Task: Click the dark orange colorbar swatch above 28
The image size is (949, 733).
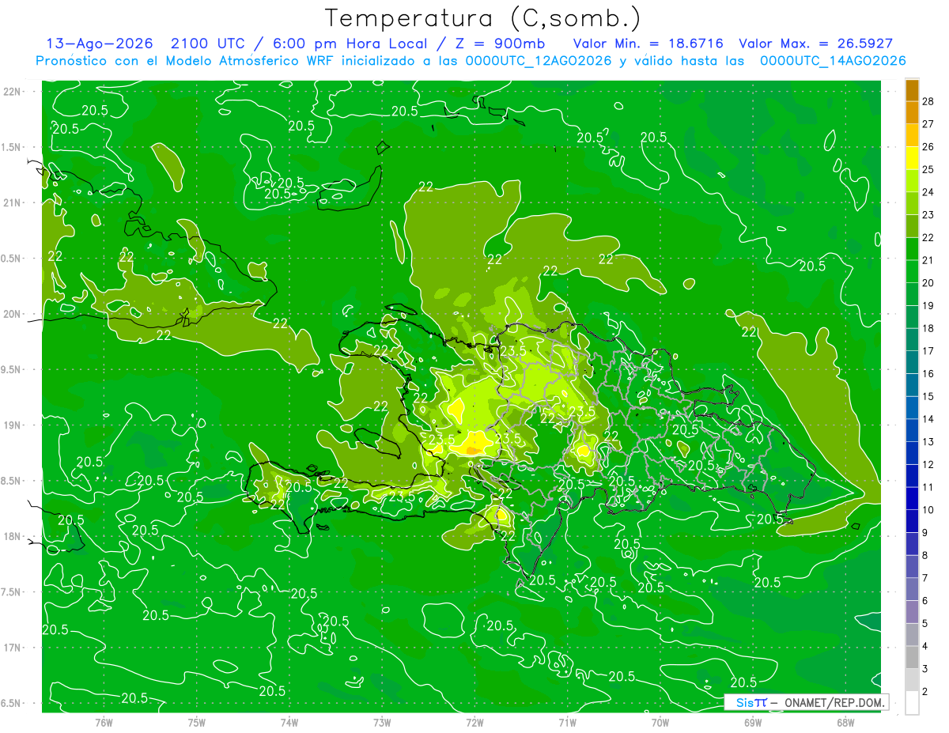Action: click(912, 90)
